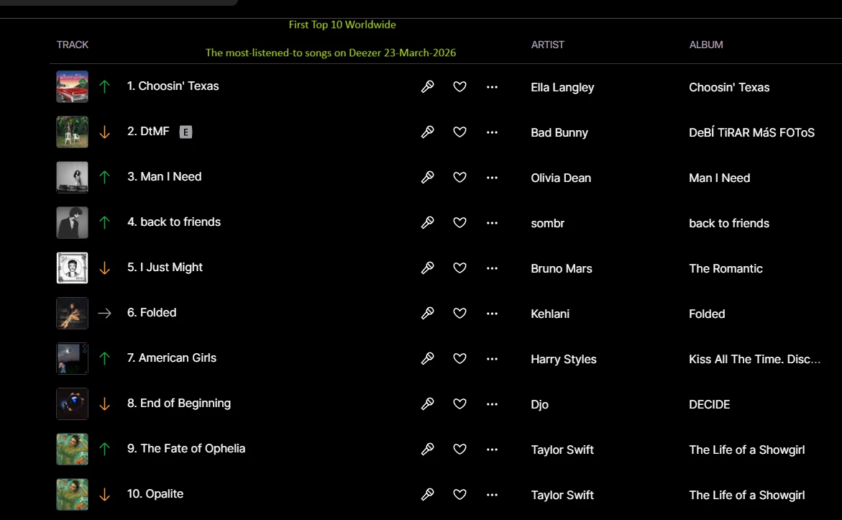Open lyrics microphone icon for Opalite

coord(427,494)
